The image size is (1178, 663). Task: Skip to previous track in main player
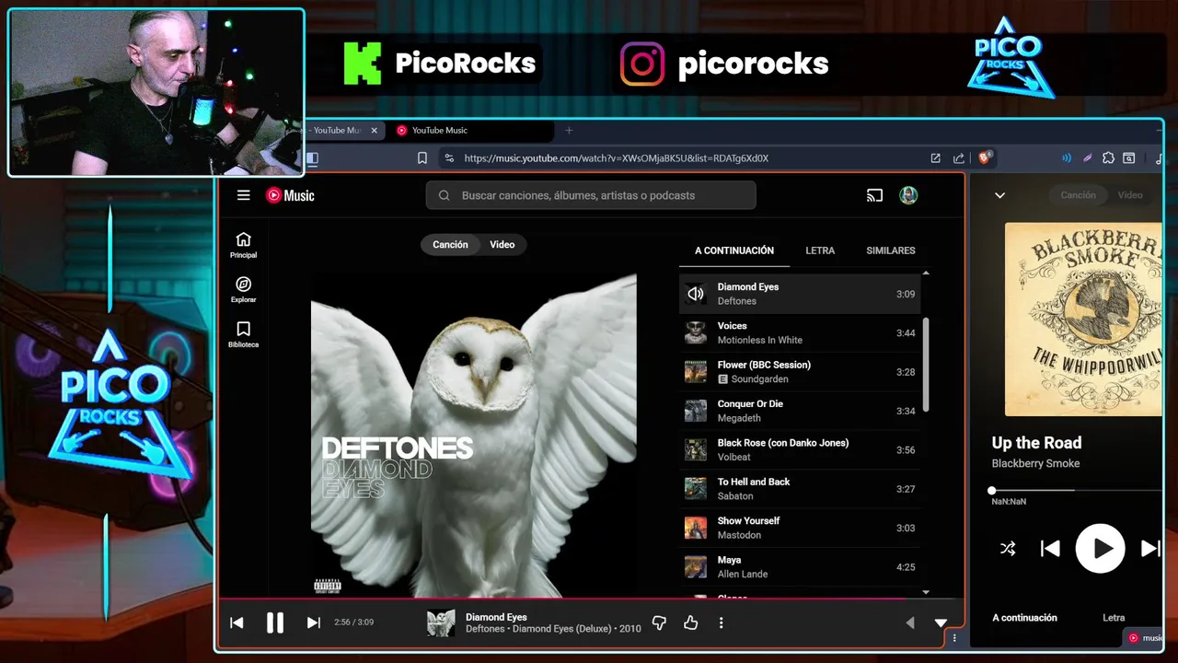(237, 623)
